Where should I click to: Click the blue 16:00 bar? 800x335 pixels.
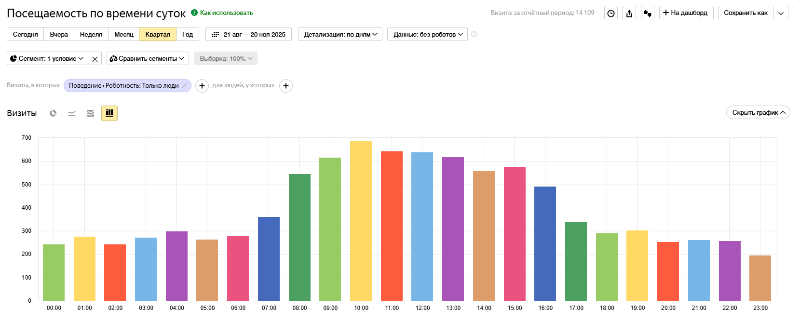click(545, 243)
